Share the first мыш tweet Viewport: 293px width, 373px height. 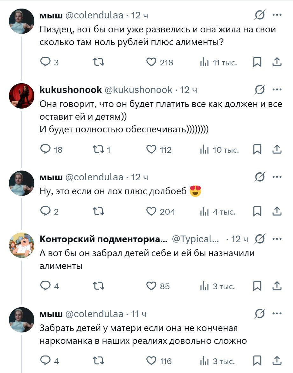tap(277, 62)
